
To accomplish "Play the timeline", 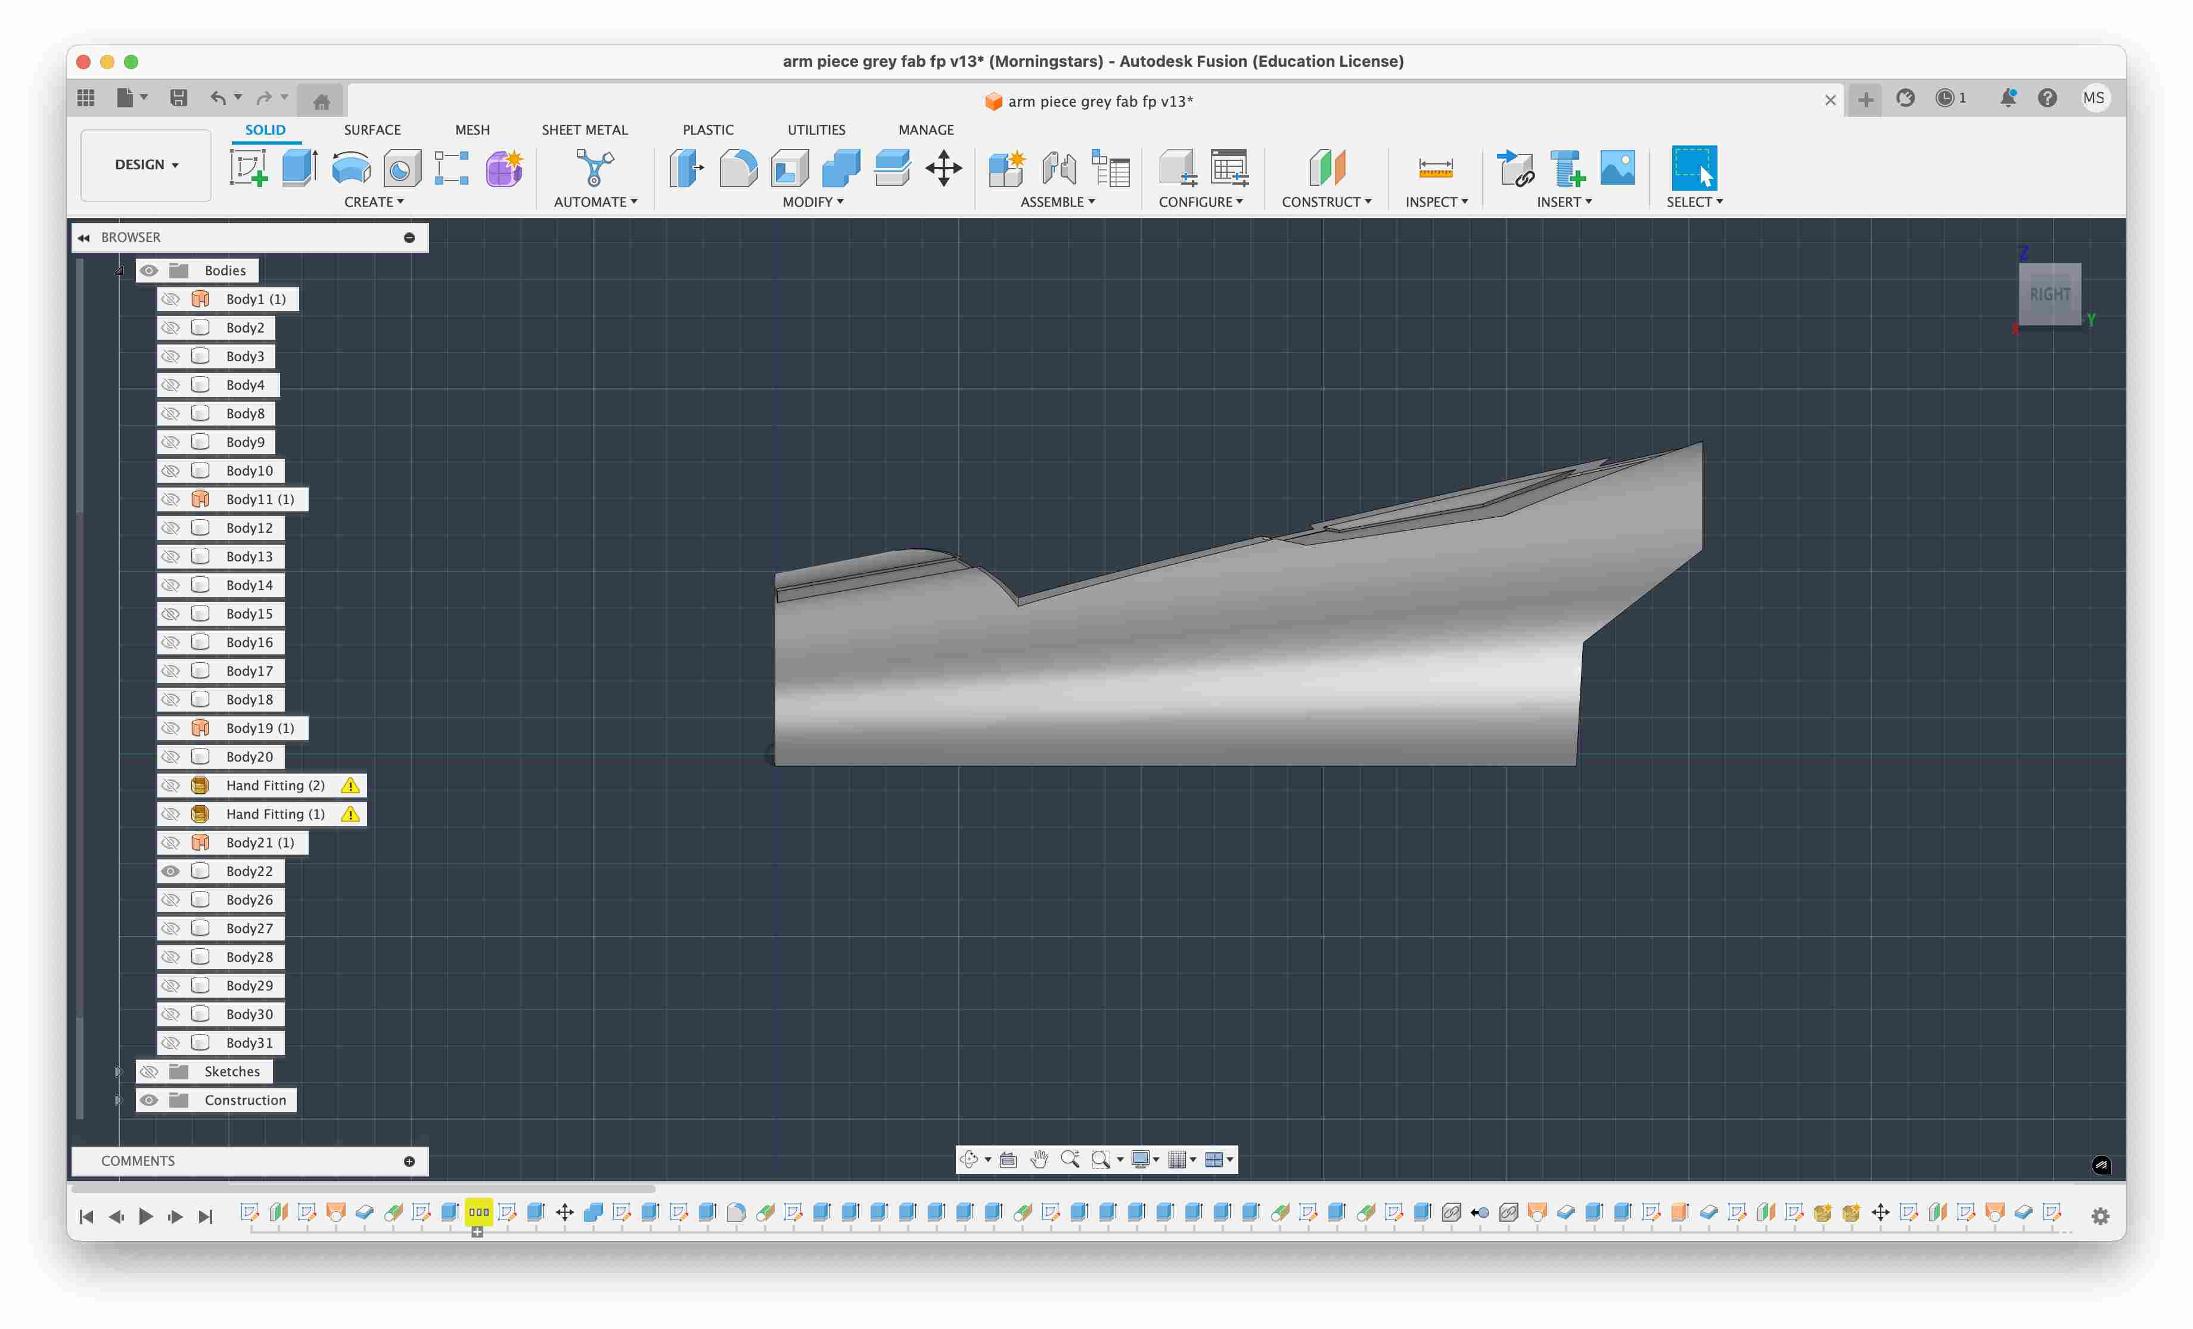I will point(146,1216).
